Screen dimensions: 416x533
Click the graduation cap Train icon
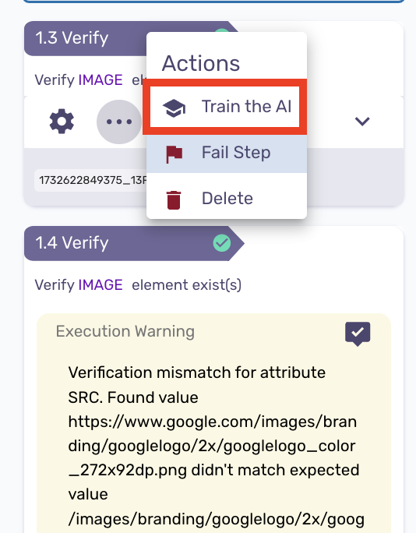point(174,108)
